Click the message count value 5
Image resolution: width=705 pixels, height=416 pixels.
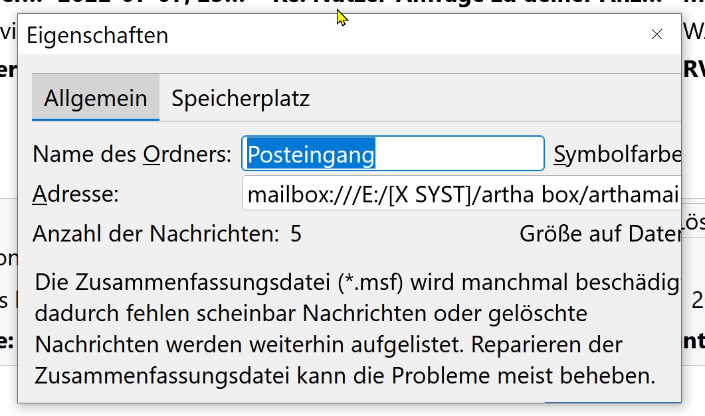pyautogui.click(x=296, y=234)
